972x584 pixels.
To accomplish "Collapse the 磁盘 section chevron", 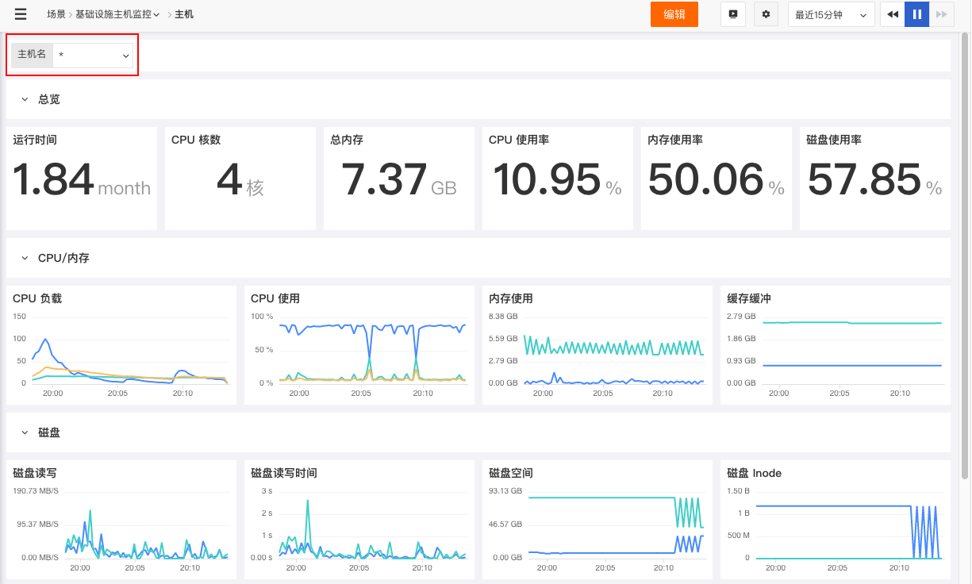I will point(25,432).
